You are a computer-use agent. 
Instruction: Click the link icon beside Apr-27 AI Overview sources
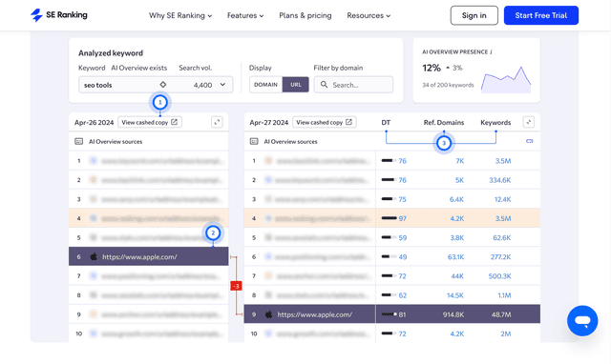(x=529, y=141)
